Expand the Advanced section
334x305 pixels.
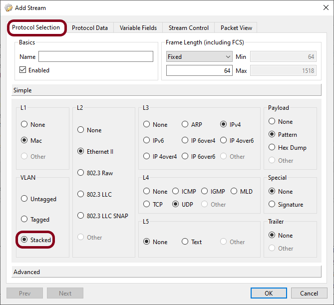[167, 272]
